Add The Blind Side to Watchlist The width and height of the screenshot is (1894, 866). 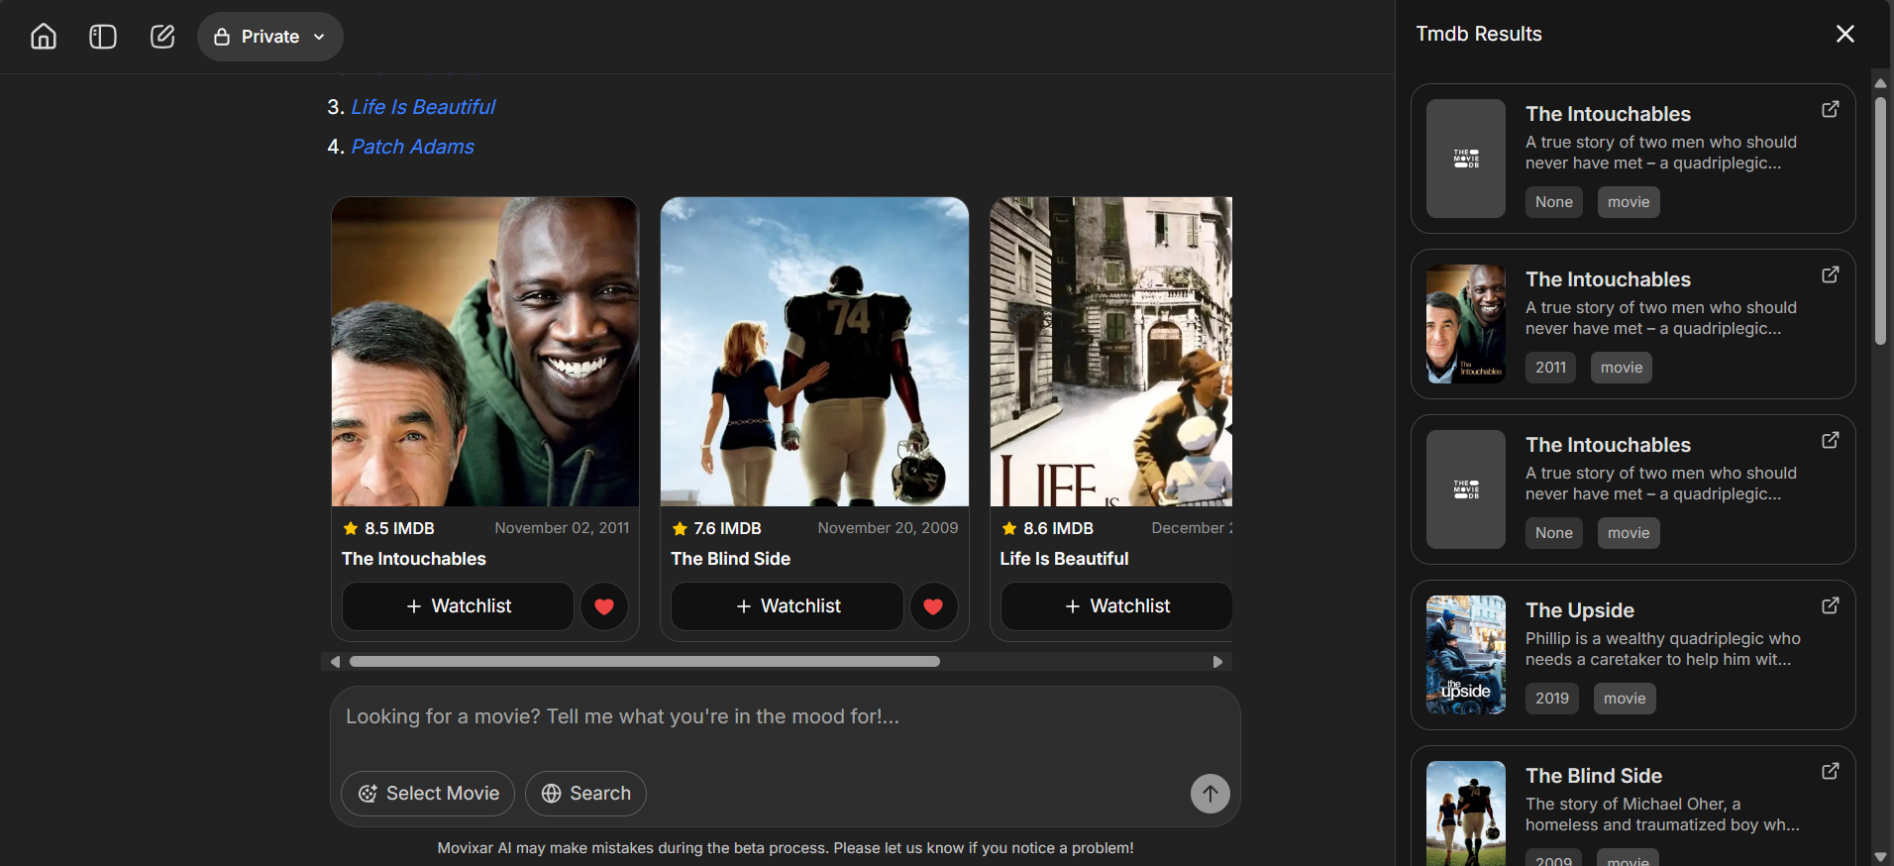tap(788, 606)
